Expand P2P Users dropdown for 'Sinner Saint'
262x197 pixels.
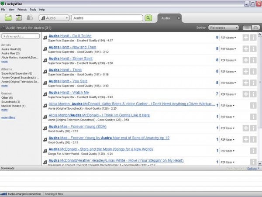(x=228, y=60)
